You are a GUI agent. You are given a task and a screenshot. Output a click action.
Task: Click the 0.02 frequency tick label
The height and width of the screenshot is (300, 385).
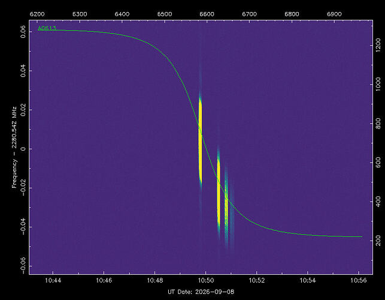(23, 110)
